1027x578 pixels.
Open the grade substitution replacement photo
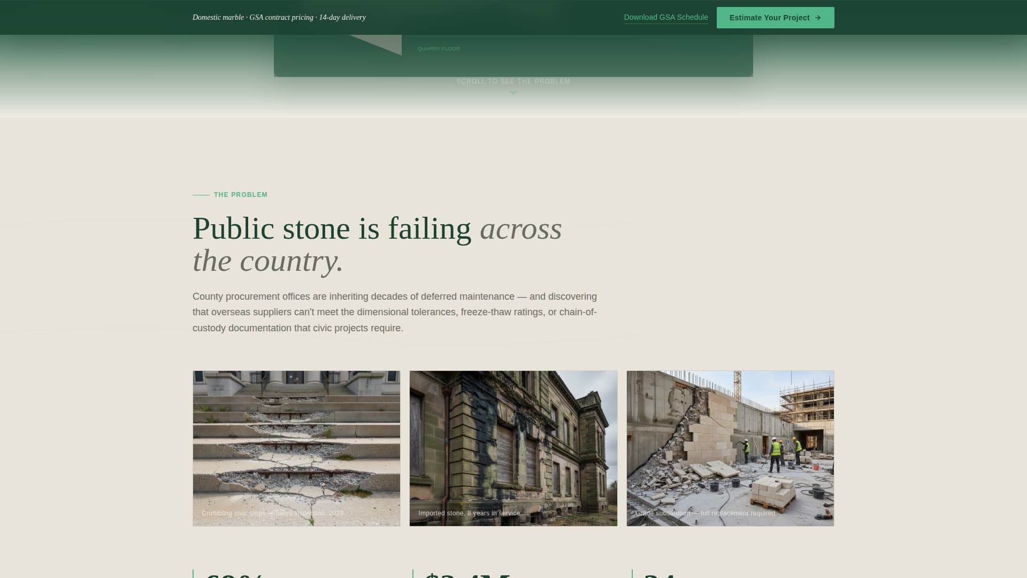tap(730, 448)
